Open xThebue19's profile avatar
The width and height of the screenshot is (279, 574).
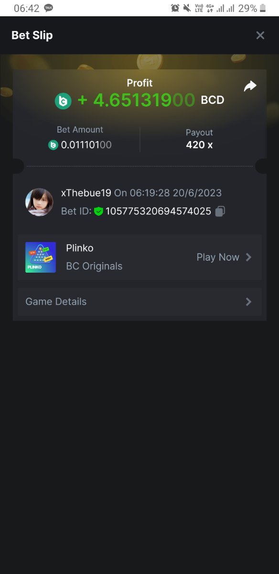click(39, 202)
